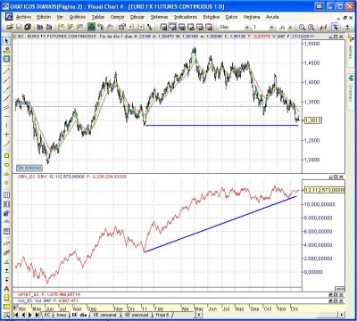Expand the 'Días' time frame dropdown
Image resolution: width=357 pixels, height=321 pixels.
[247, 28]
